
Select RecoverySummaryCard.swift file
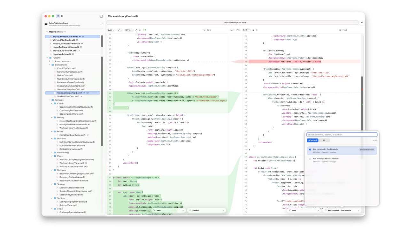71,86
